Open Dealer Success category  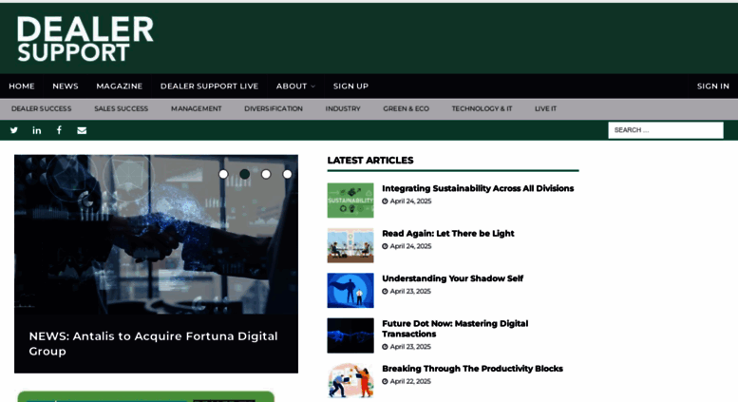click(x=42, y=108)
